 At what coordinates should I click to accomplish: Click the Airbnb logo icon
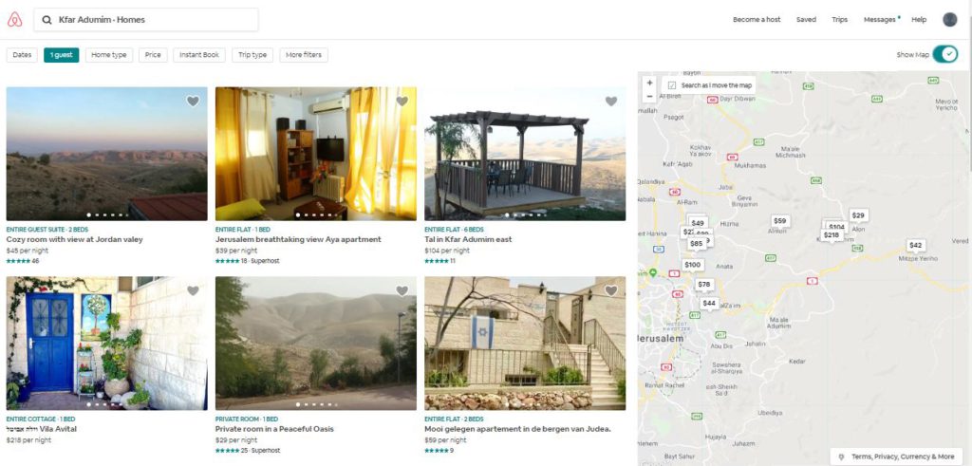click(x=14, y=19)
